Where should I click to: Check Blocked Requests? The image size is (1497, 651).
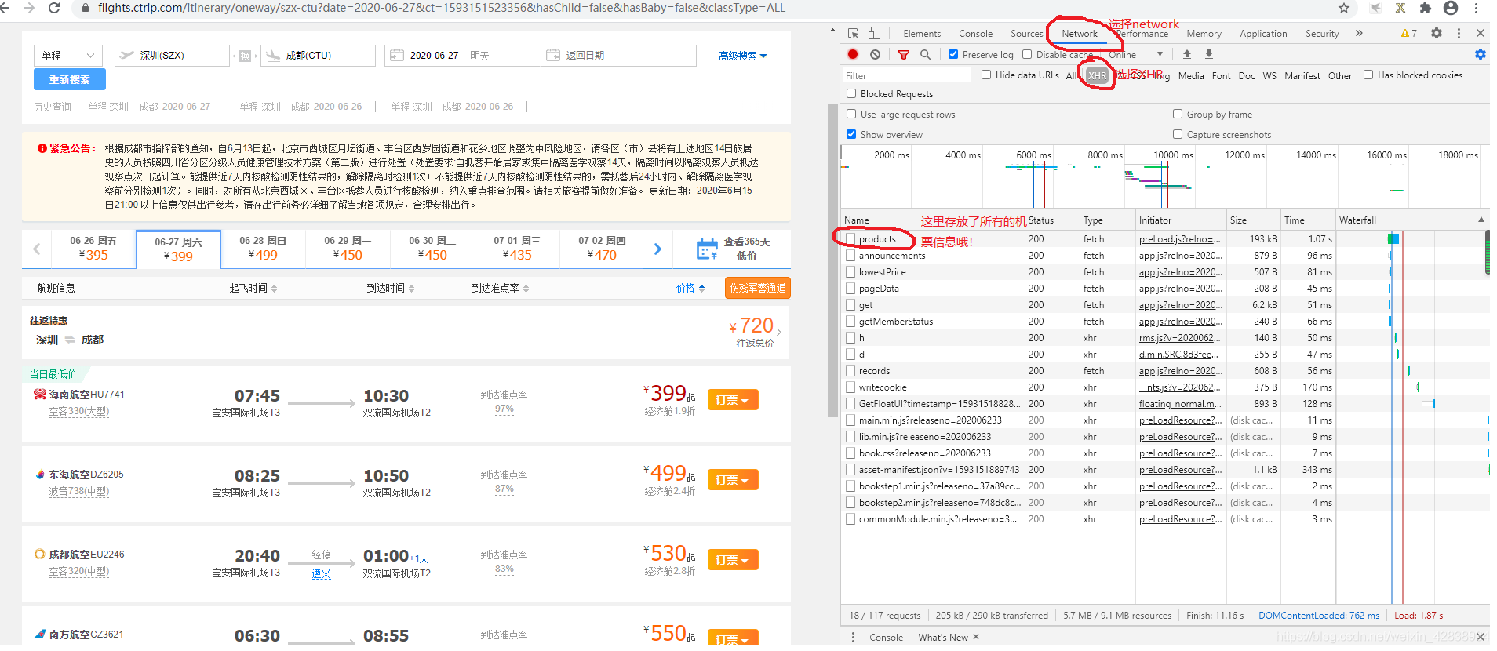851,93
